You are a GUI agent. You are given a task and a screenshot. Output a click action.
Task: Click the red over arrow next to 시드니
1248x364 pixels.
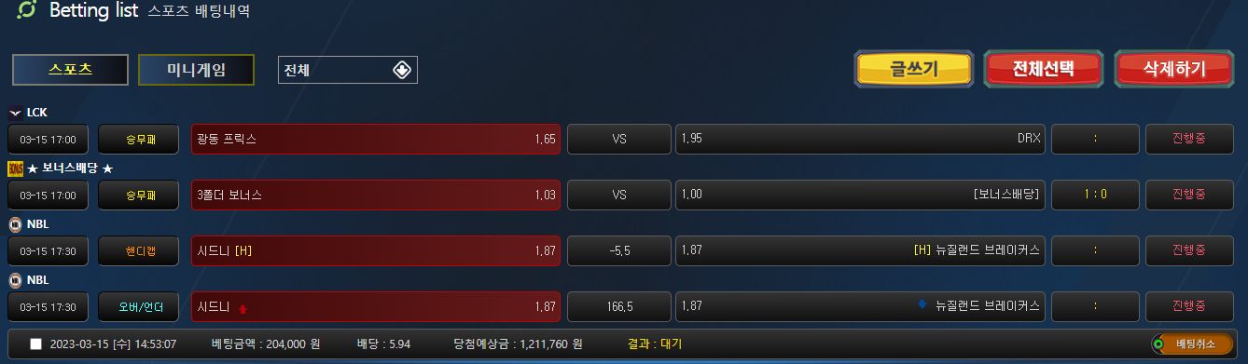pyautogui.click(x=243, y=308)
